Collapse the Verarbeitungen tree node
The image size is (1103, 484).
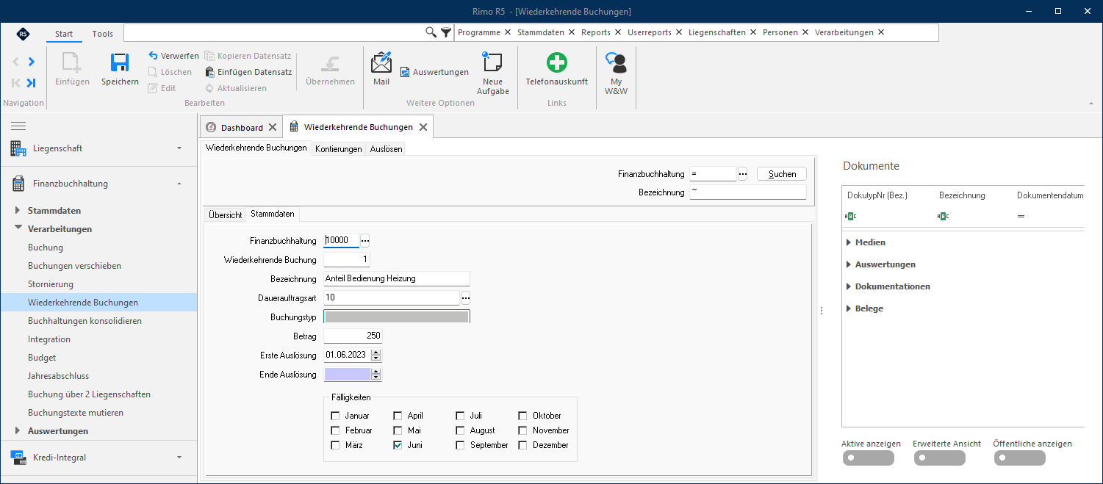(x=18, y=229)
